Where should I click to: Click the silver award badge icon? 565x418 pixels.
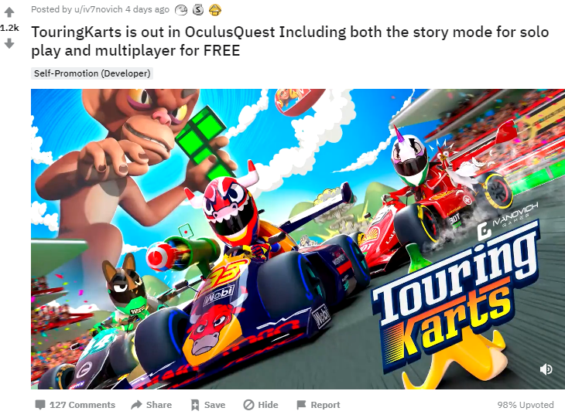(198, 10)
